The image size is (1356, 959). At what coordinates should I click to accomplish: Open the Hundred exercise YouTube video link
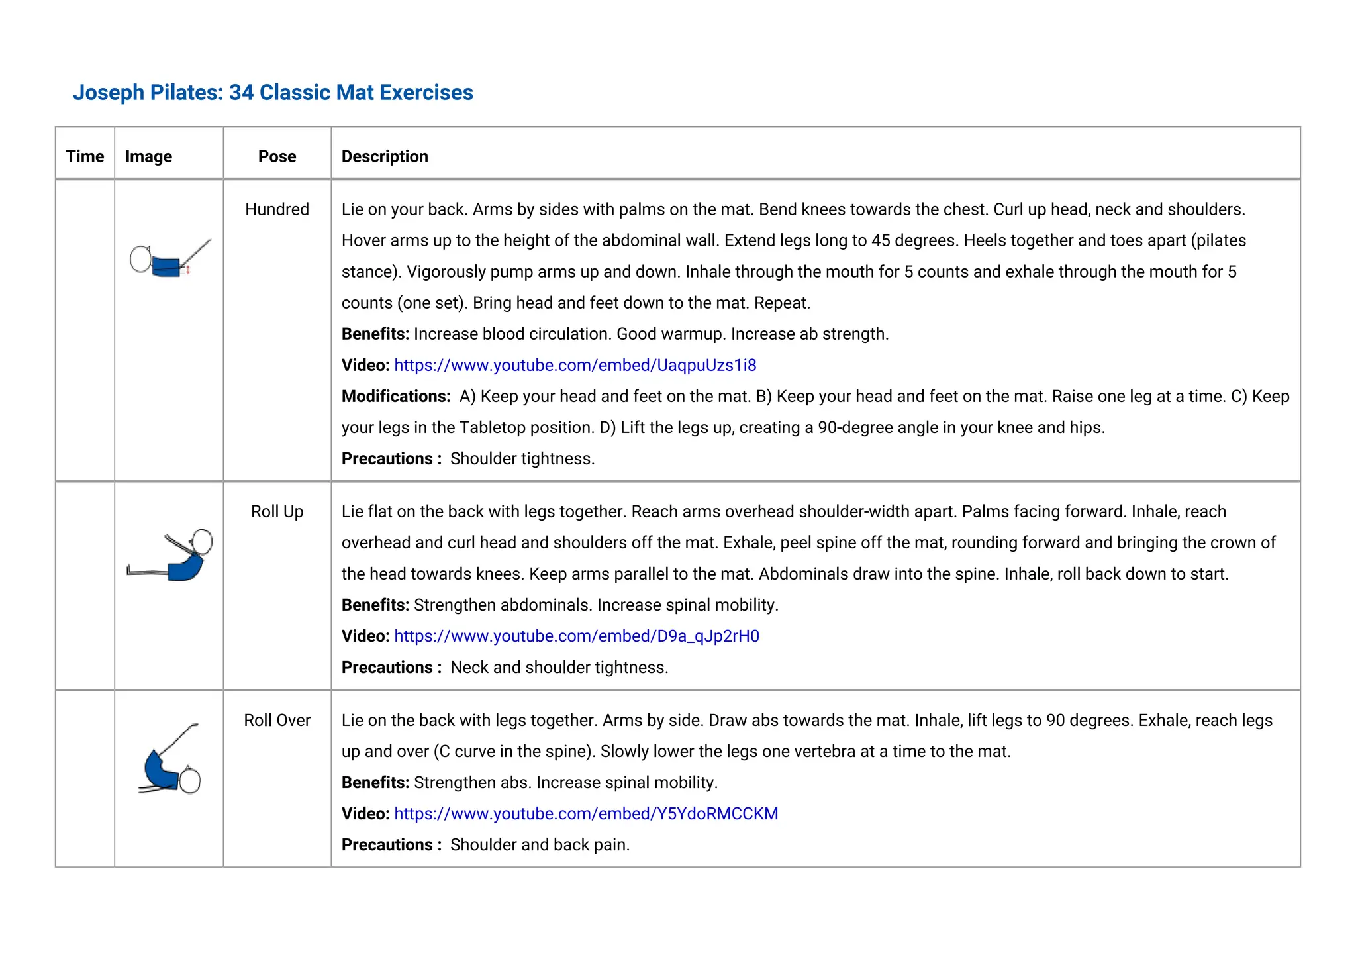pyautogui.click(x=575, y=365)
